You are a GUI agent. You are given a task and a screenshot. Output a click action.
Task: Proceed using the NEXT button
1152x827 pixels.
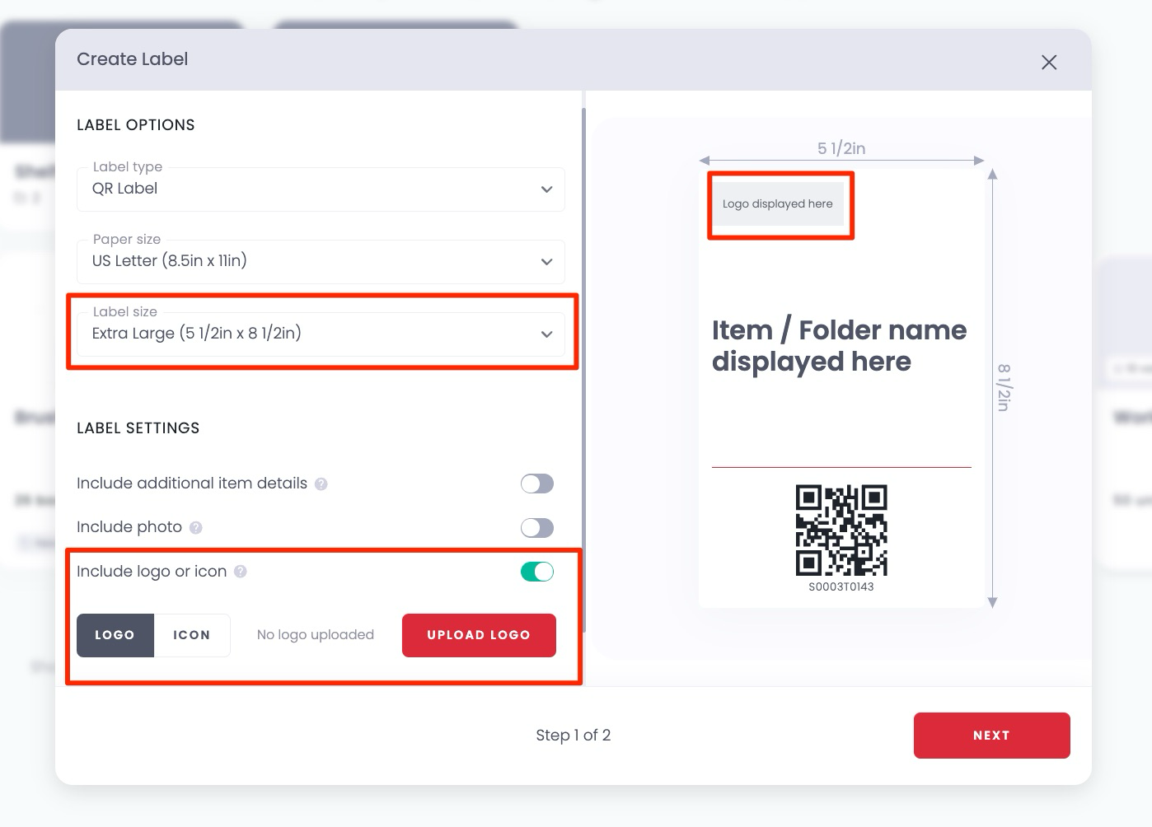[991, 735]
